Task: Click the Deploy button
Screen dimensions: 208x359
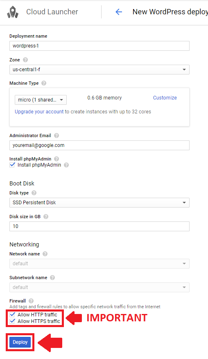Action: (x=20, y=342)
